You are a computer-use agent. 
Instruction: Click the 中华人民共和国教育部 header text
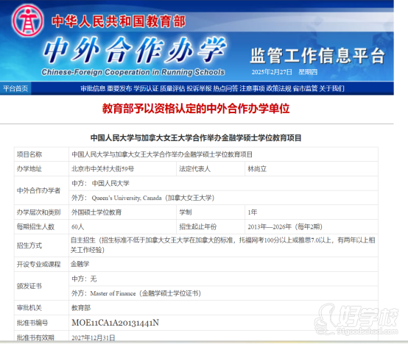tap(119, 21)
